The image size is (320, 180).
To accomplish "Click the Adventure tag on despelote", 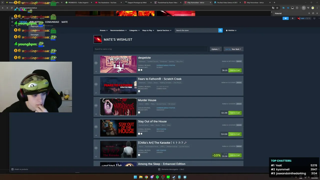I will coord(142,61).
